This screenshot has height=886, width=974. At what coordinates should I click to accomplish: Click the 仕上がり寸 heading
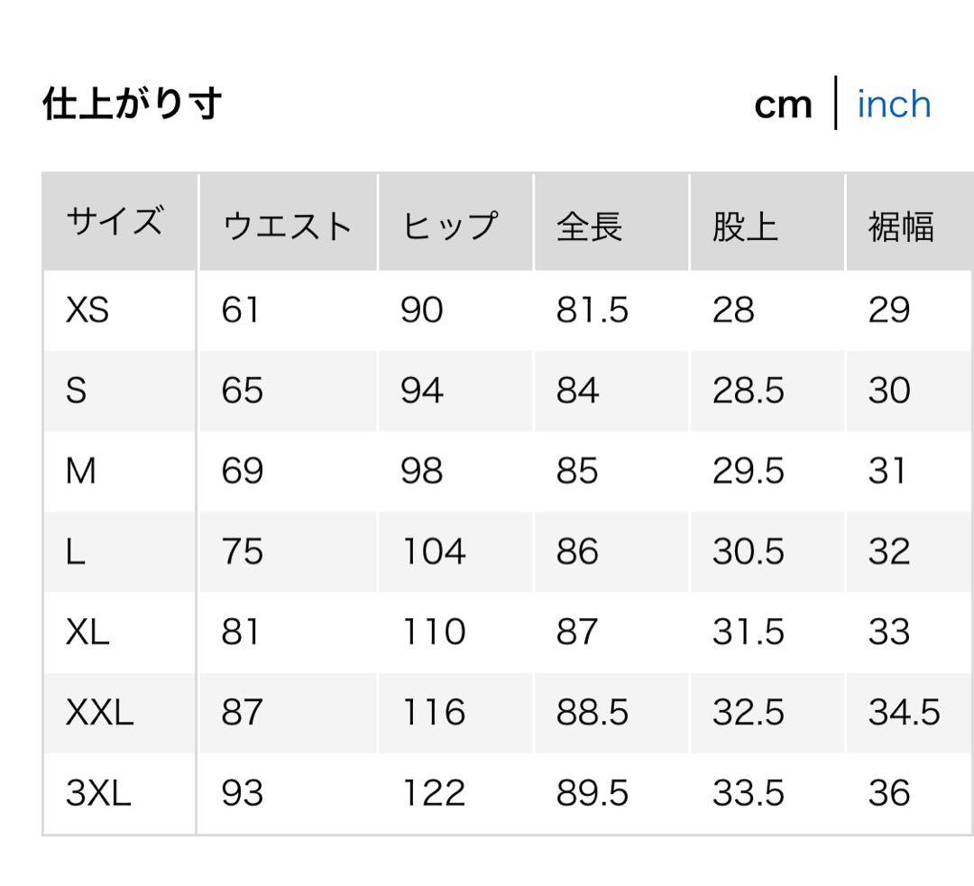(x=133, y=105)
